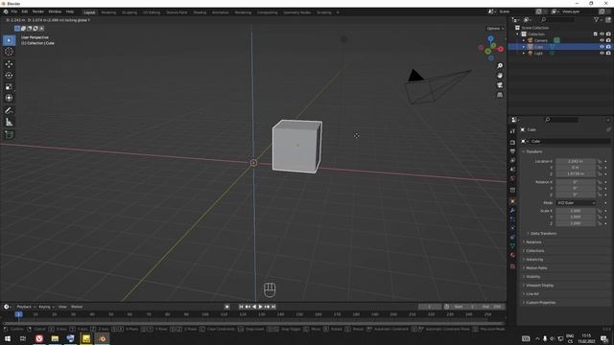Open the Tool properties tab
The image size is (614, 345).
point(512,131)
